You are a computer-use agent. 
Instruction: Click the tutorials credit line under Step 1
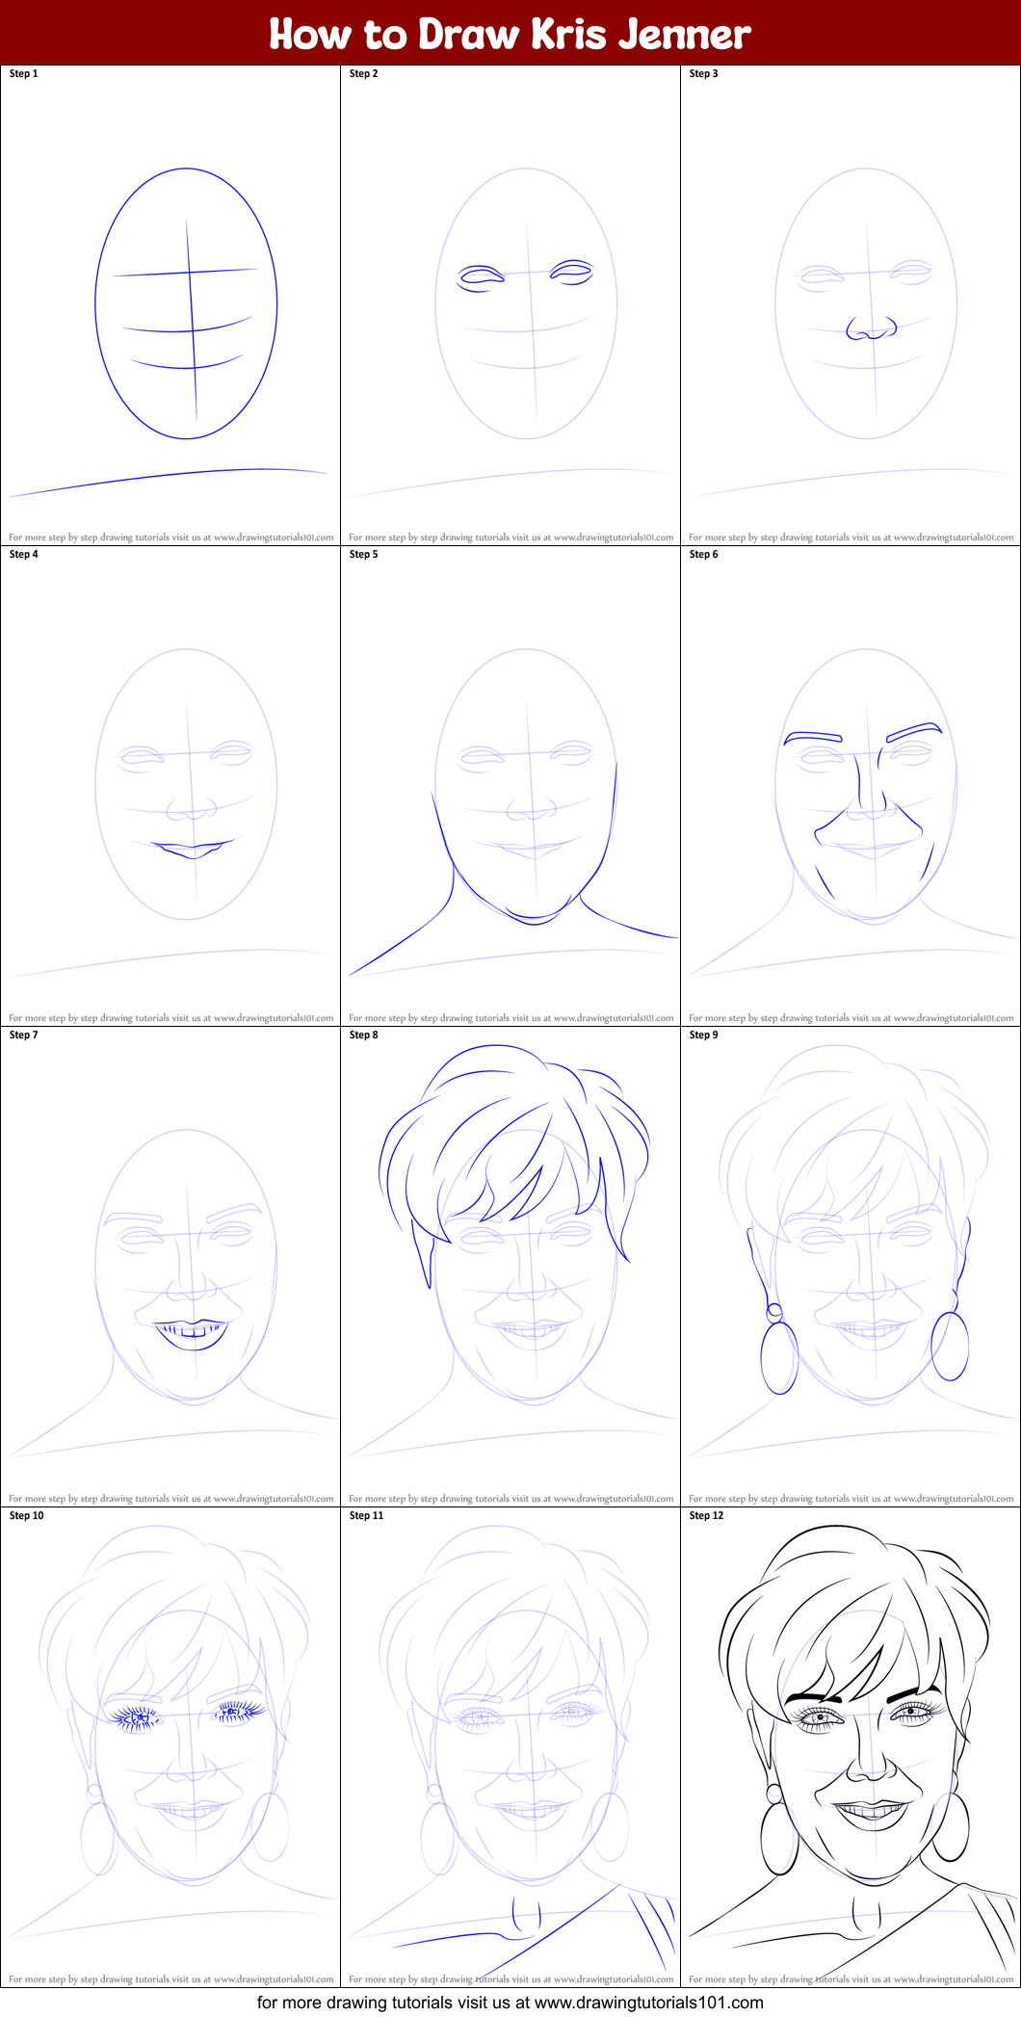171,537
